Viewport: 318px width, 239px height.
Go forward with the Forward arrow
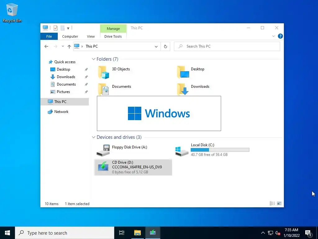click(x=55, y=46)
